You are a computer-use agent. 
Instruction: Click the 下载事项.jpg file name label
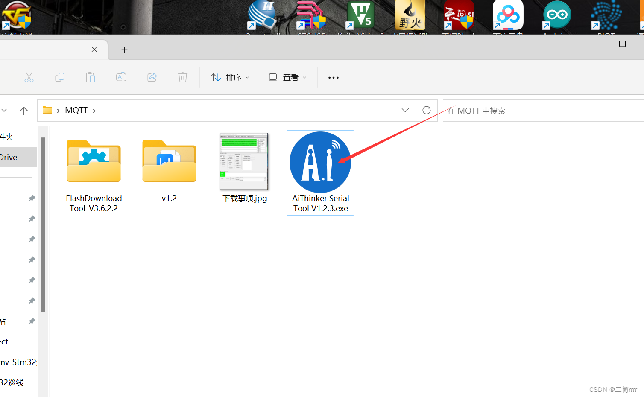[245, 198]
